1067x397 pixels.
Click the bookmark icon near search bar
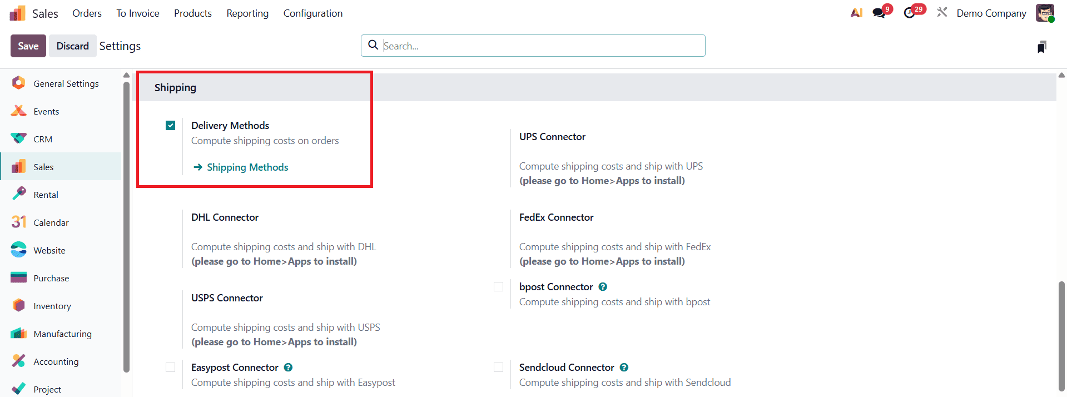point(1041,47)
